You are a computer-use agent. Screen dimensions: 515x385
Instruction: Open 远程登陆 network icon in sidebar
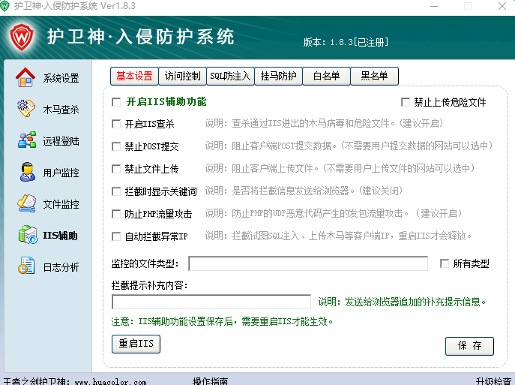(26, 140)
